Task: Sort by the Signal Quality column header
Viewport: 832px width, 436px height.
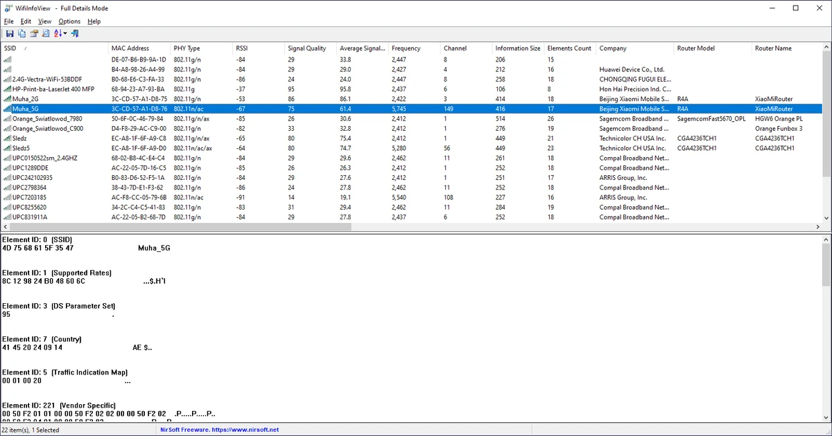Action: 311,48
